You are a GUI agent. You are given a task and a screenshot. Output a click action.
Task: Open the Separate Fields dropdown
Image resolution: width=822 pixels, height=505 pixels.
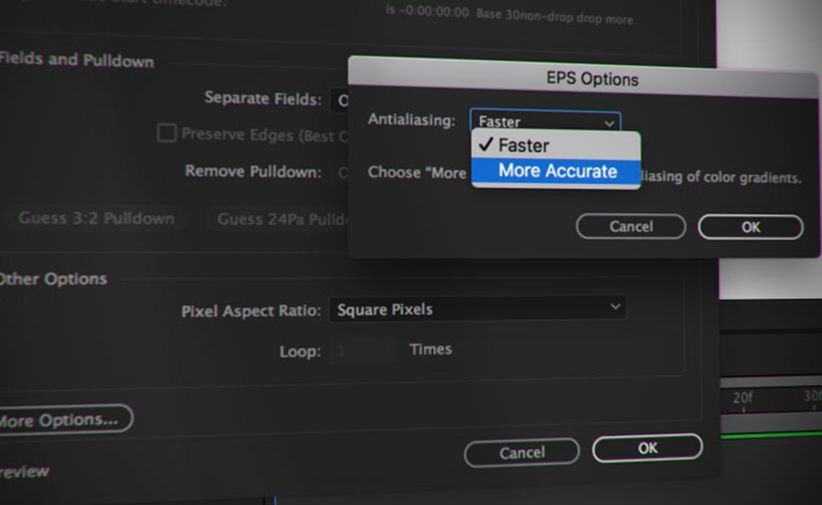337,99
